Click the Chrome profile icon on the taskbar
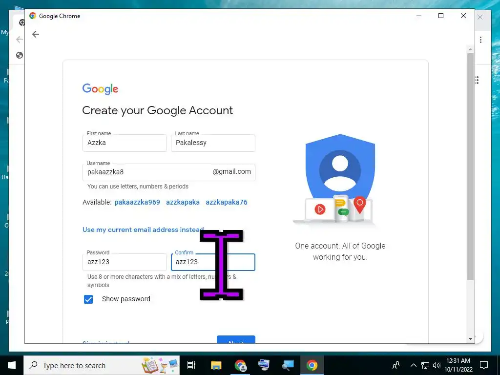The width and height of the screenshot is (500, 375). [240, 365]
